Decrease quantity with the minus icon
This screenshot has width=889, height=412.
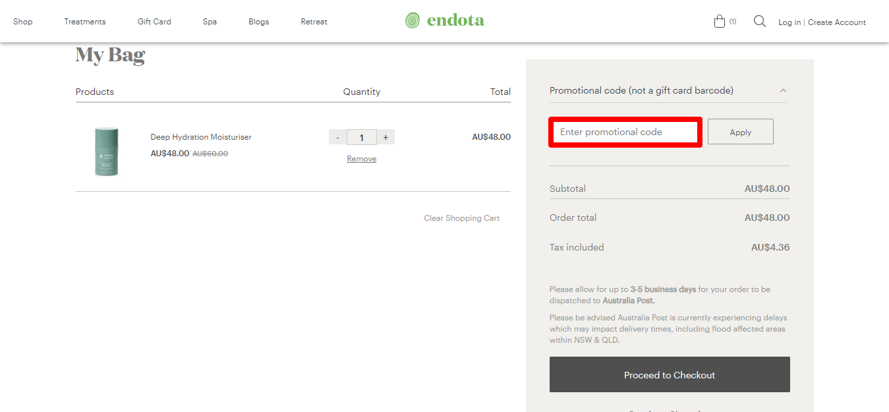coord(337,136)
